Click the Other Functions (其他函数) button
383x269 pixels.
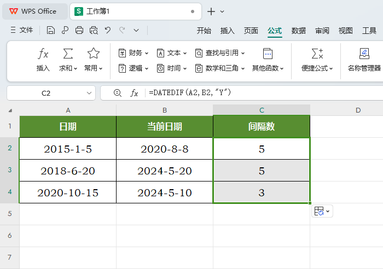268,59
